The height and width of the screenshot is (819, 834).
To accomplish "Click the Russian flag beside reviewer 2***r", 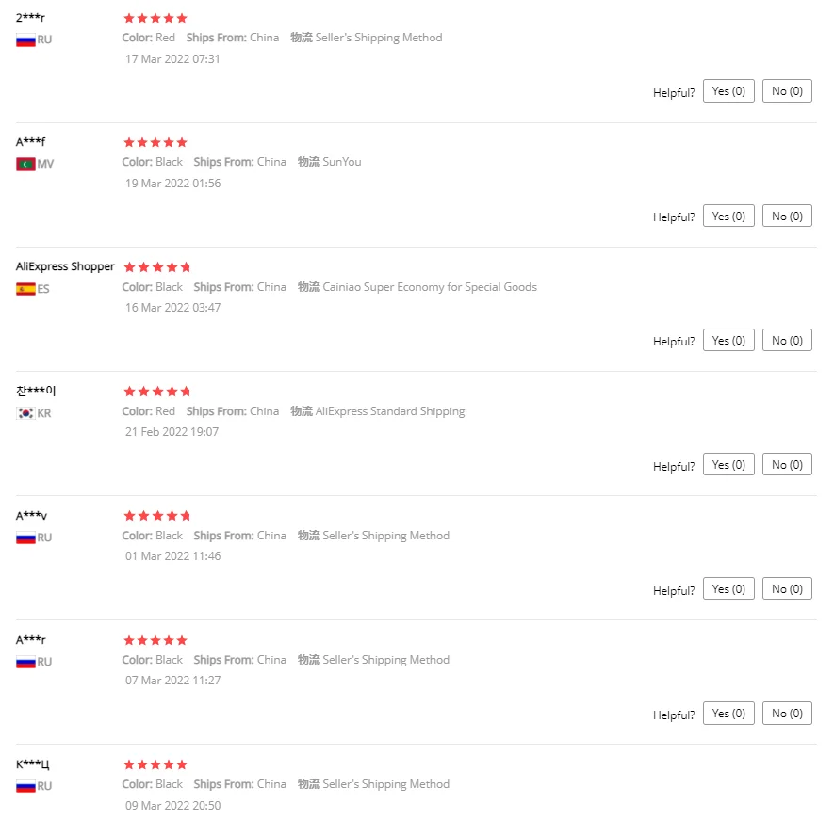I will point(25,40).
